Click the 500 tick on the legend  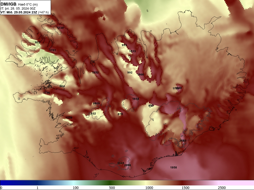[x=112, y=188]
